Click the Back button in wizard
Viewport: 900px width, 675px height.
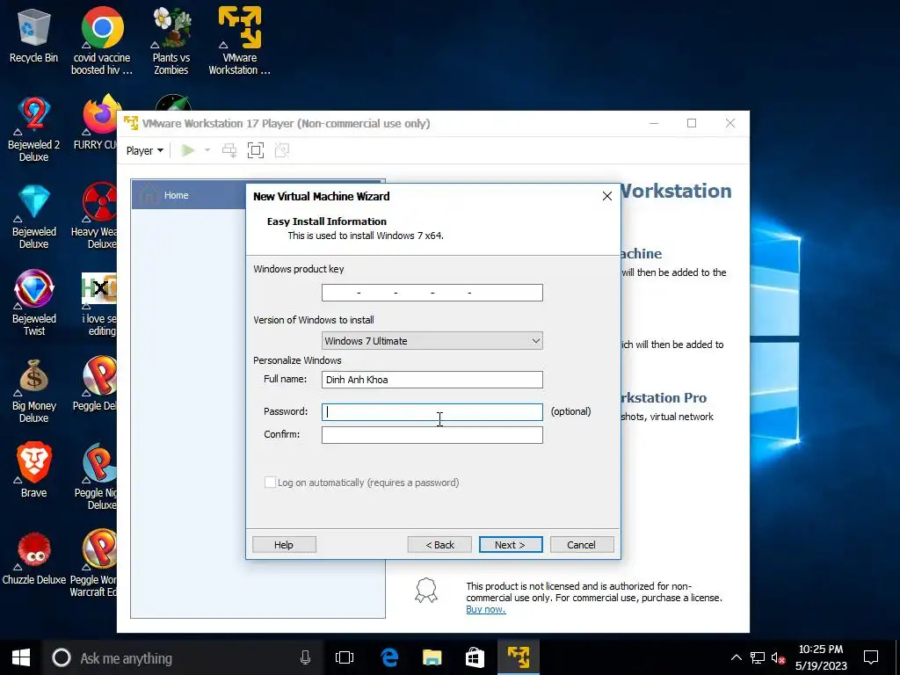pyautogui.click(x=439, y=545)
